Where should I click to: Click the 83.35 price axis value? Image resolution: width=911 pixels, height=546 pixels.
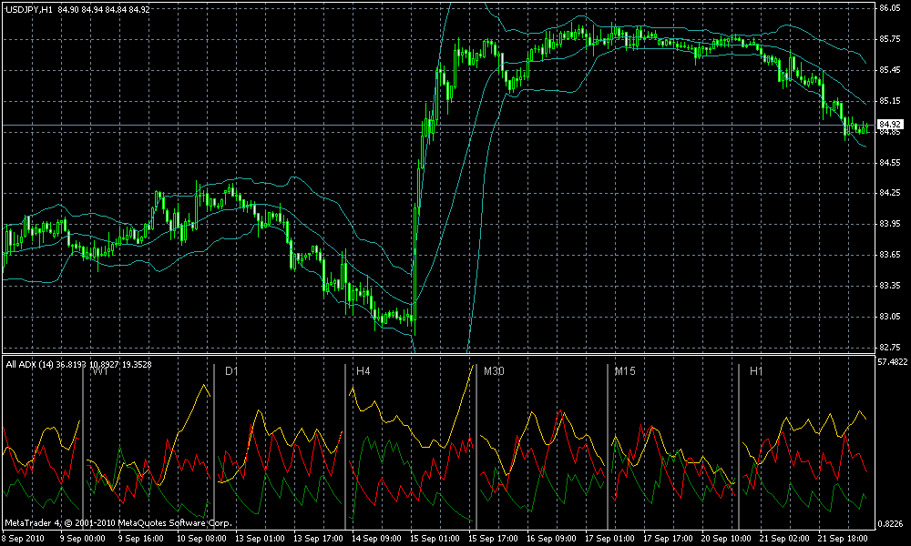point(889,286)
